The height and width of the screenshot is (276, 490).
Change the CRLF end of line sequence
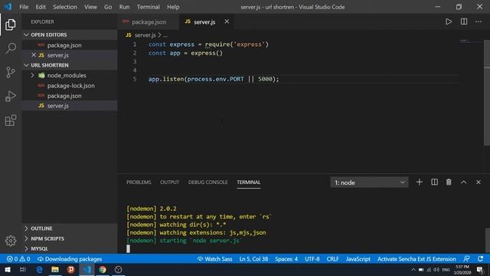pyautogui.click(x=332, y=259)
